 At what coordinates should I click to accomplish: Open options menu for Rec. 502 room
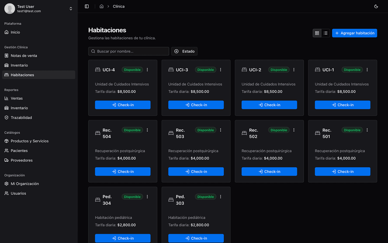(294, 130)
